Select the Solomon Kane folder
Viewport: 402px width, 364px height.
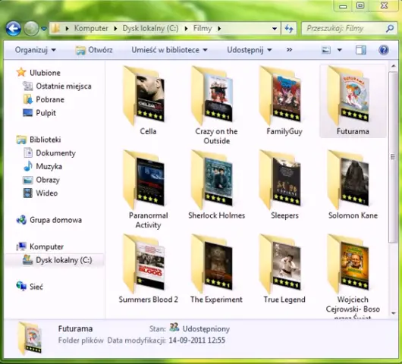click(353, 185)
